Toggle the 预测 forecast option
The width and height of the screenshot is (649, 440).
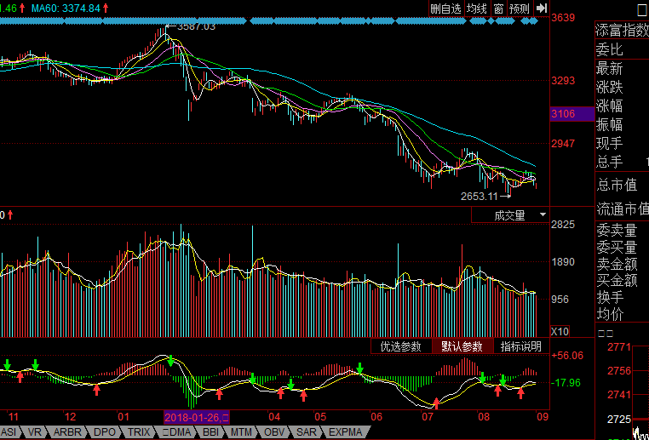pos(519,9)
